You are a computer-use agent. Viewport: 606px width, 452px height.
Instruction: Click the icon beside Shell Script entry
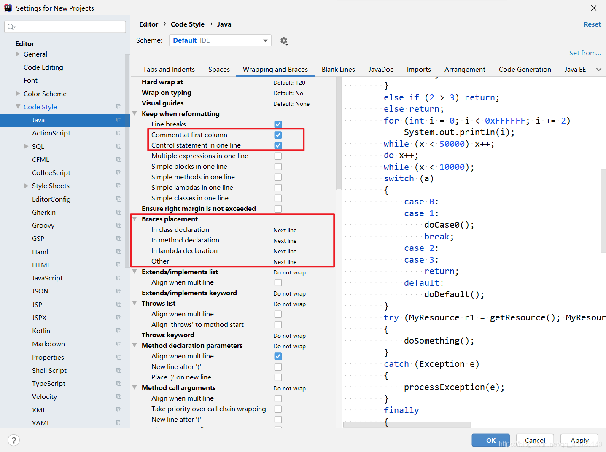(x=119, y=370)
